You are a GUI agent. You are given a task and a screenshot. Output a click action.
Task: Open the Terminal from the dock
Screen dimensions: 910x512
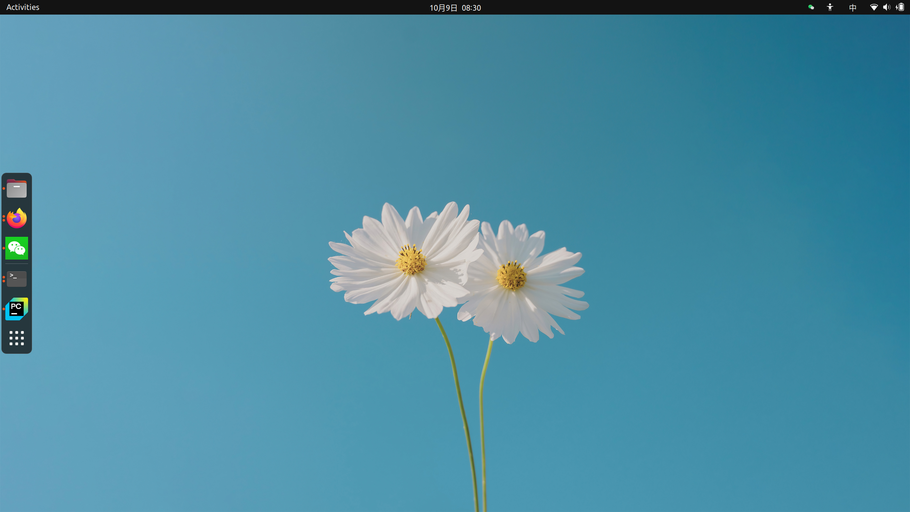(x=16, y=279)
